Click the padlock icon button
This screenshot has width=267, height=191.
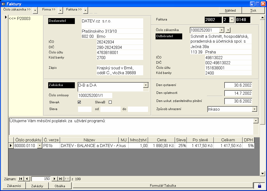pyautogui.click(x=259, y=186)
